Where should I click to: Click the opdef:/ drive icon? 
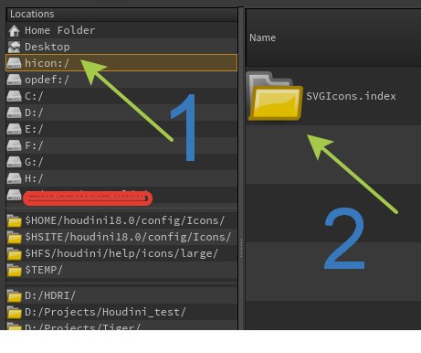pos(14,80)
